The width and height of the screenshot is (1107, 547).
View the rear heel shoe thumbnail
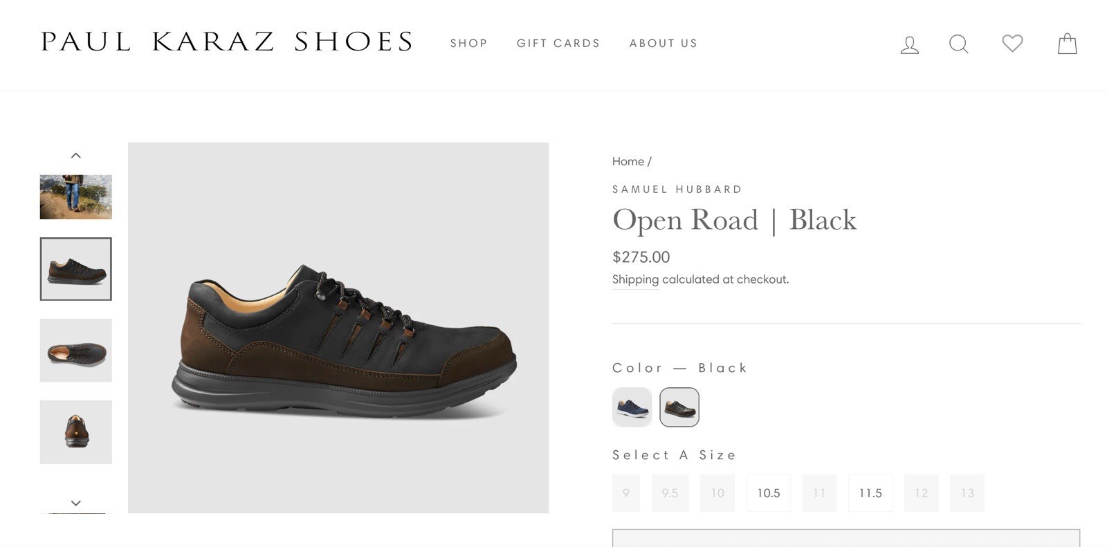click(76, 432)
